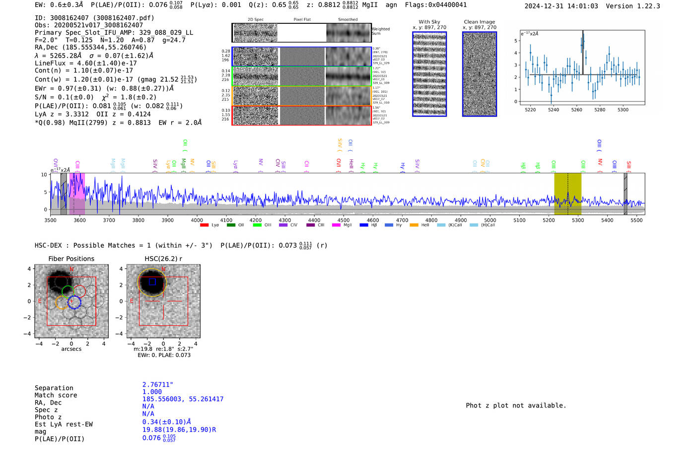This screenshot has height=473, width=695.
Task: Select the Flags:0x04400041 text
Action: (436, 5)
